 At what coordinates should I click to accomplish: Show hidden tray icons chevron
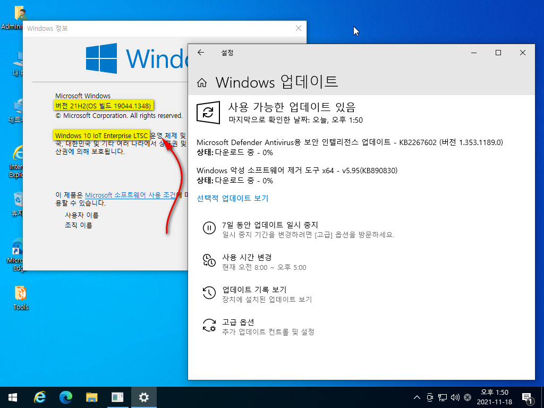point(417,397)
